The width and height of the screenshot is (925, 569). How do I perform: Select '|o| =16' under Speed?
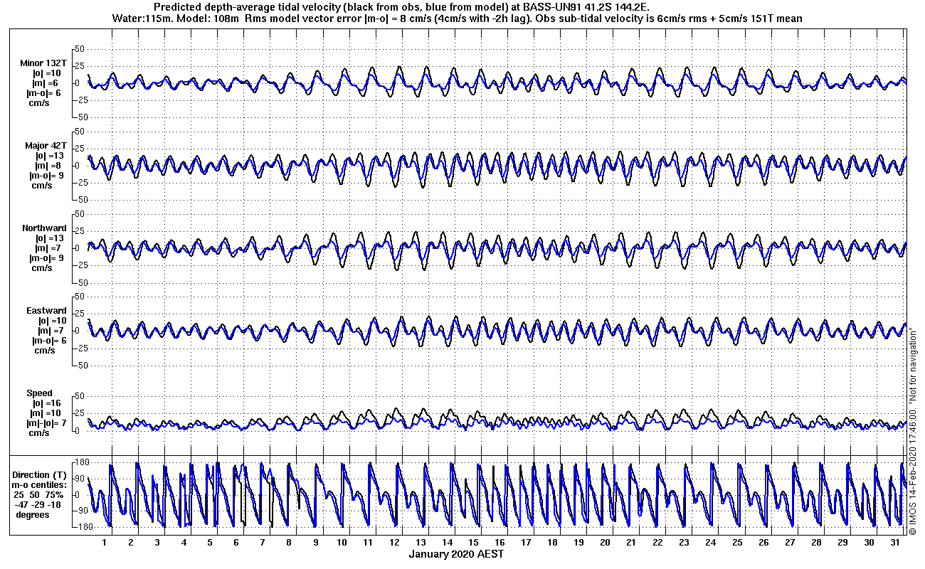pyautogui.click(x=46, y=403)
